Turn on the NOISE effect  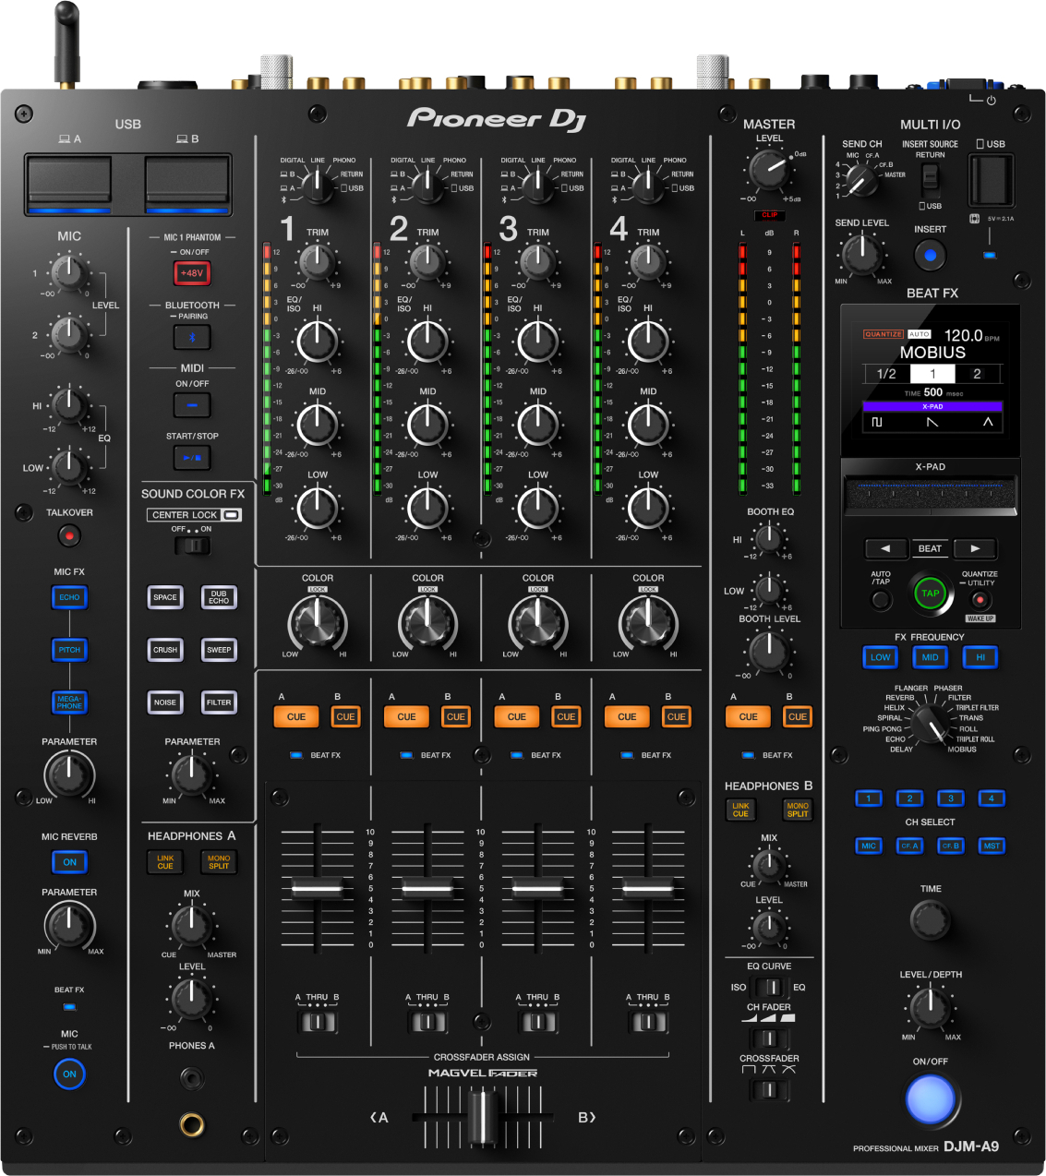pyautogui.click(x=164, y=702)
